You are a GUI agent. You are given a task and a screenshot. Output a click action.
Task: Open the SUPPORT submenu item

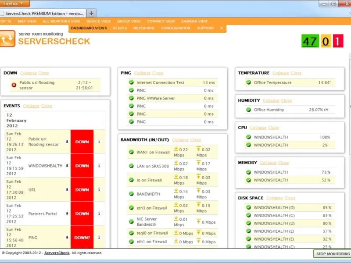click(x=205, y=28)
